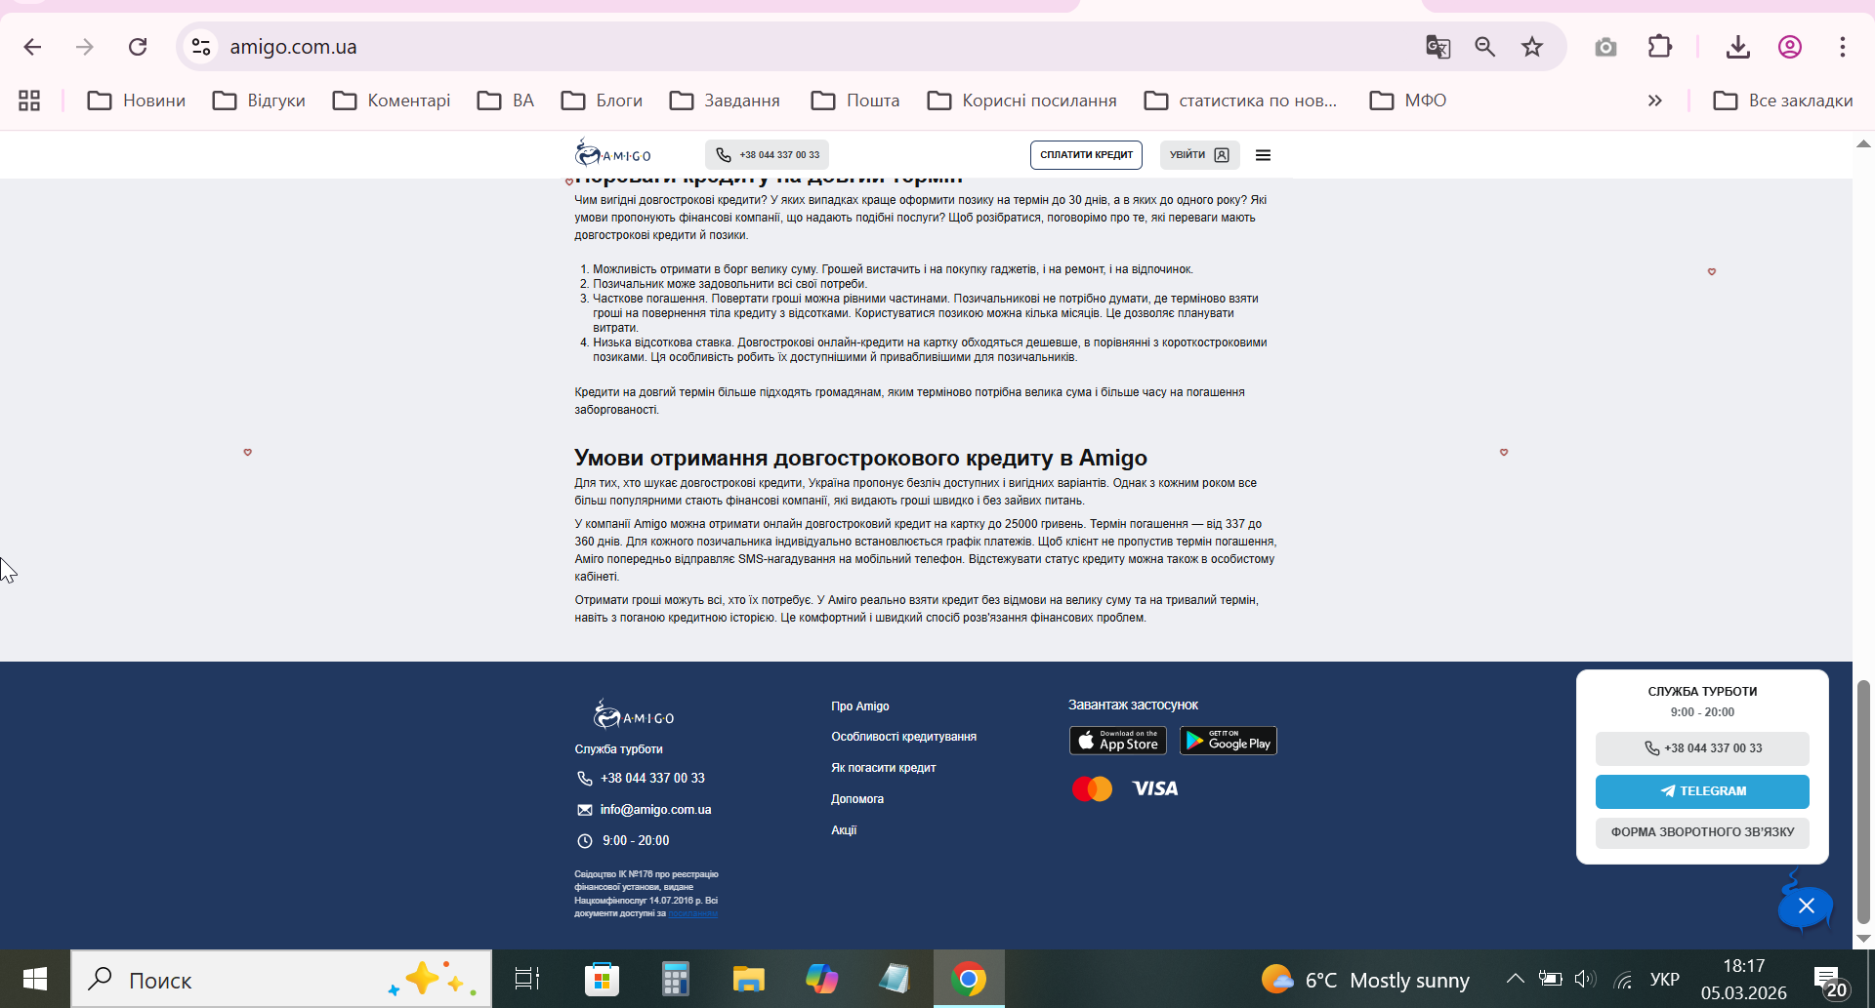The height and width of the screenshot is (1008, 1875).
Task: Expand hidden bookmarks with the chevron
Action: point(1654,101)
